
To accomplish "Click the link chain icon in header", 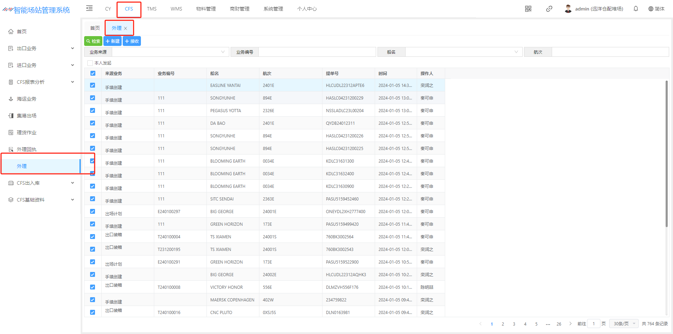I will pyautogui.click(x=549, y=9).
